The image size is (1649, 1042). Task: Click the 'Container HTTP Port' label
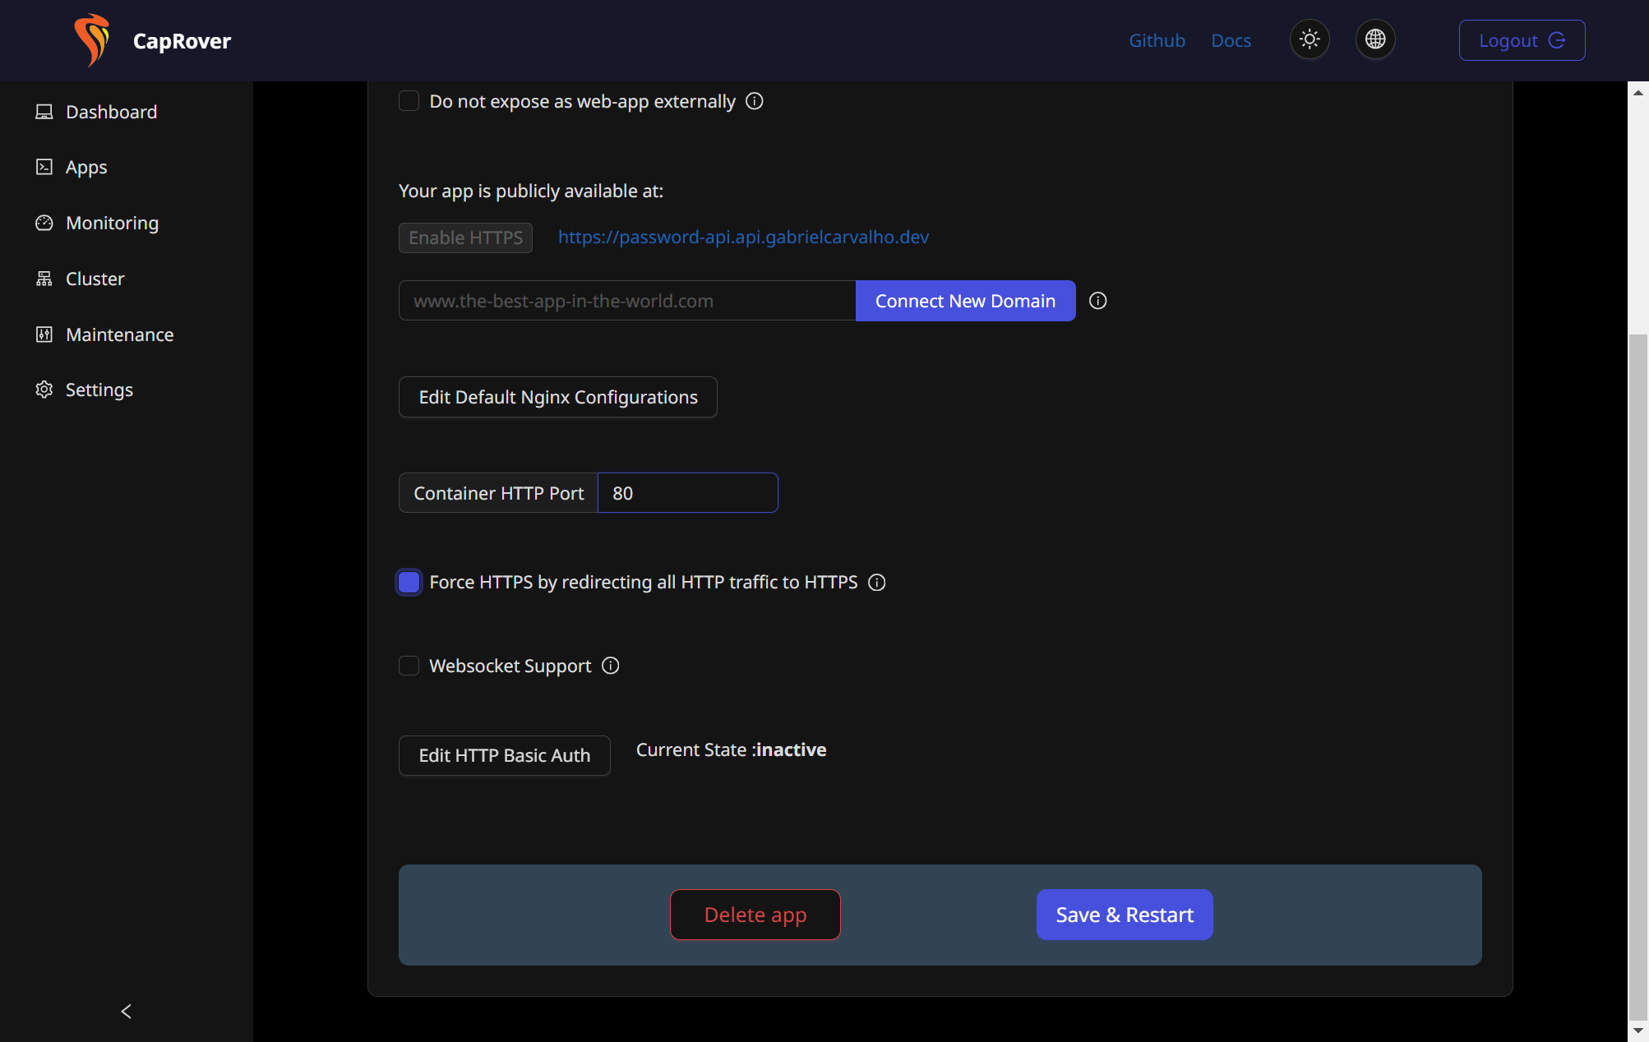pyautogui.click(x=498, y=493)
